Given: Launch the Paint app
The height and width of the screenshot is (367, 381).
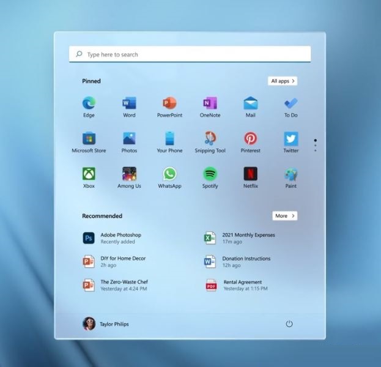Looking at the screenshot, I should [291, 177].
